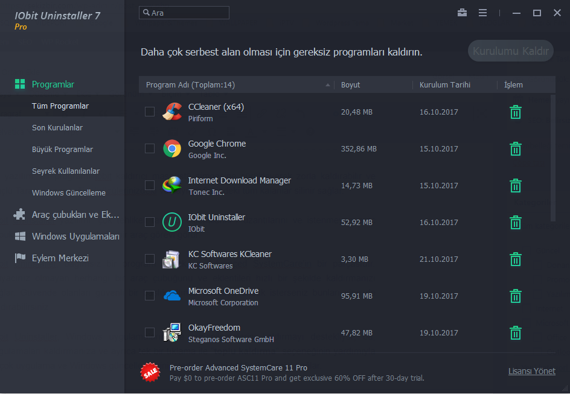Check the CCleaner (x64) checkbox
The image size is (570, 397).
[x=150, y=112]
